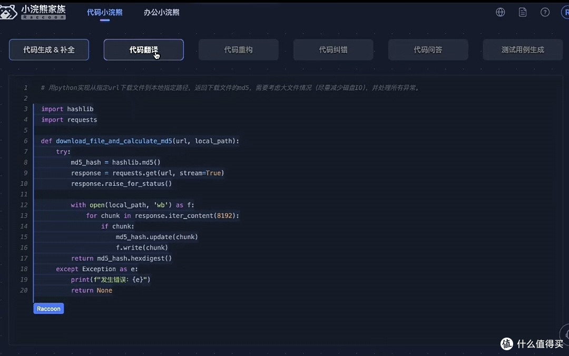Click the 'f.write(chunk)' line
Screen dimensions: 569x356
pyautogui.click(x=142, y=248)
